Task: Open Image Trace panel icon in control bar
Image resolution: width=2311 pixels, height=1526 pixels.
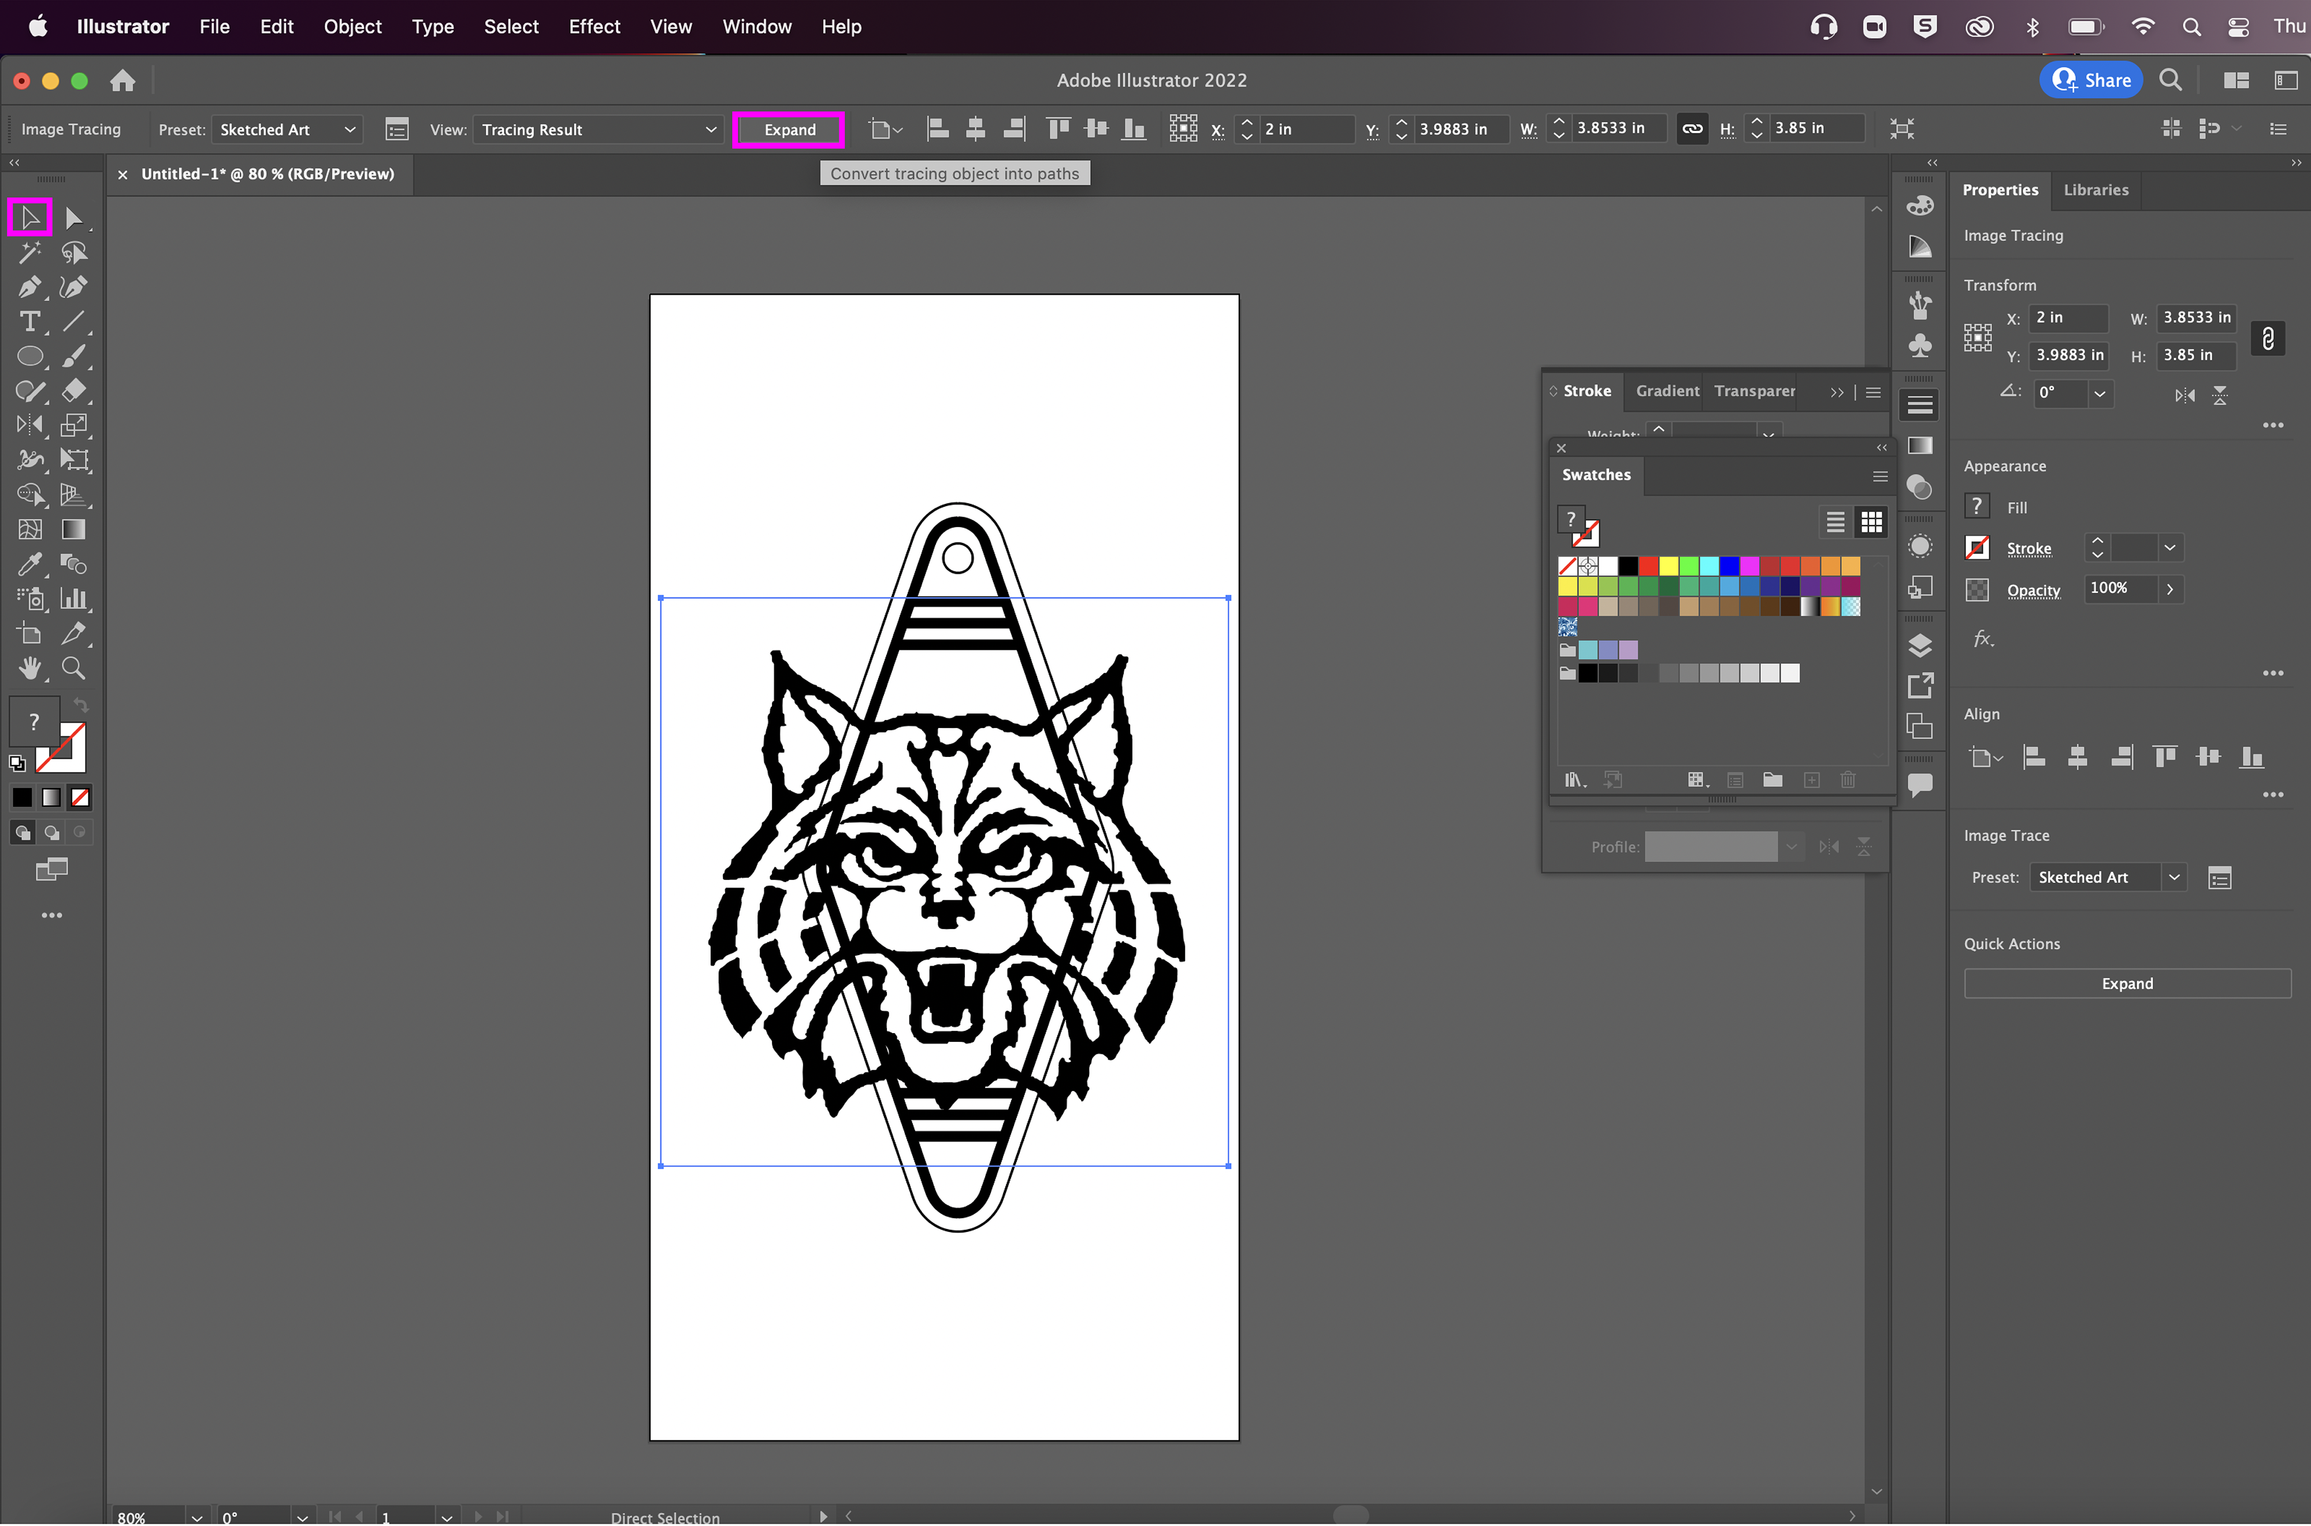Action: point(397,129)
